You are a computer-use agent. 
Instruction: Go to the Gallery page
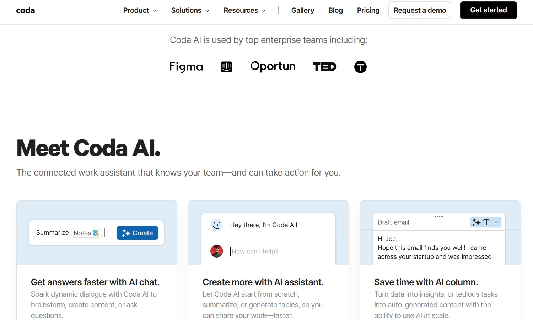click(x=302, y=10)
